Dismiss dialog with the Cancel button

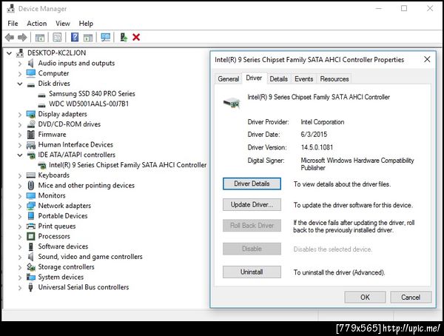pyautogui.click(x=411, y=297)
